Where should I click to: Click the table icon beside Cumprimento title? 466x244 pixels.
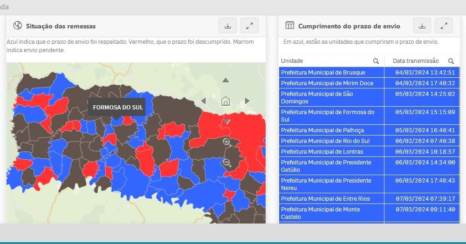(289, 26)
